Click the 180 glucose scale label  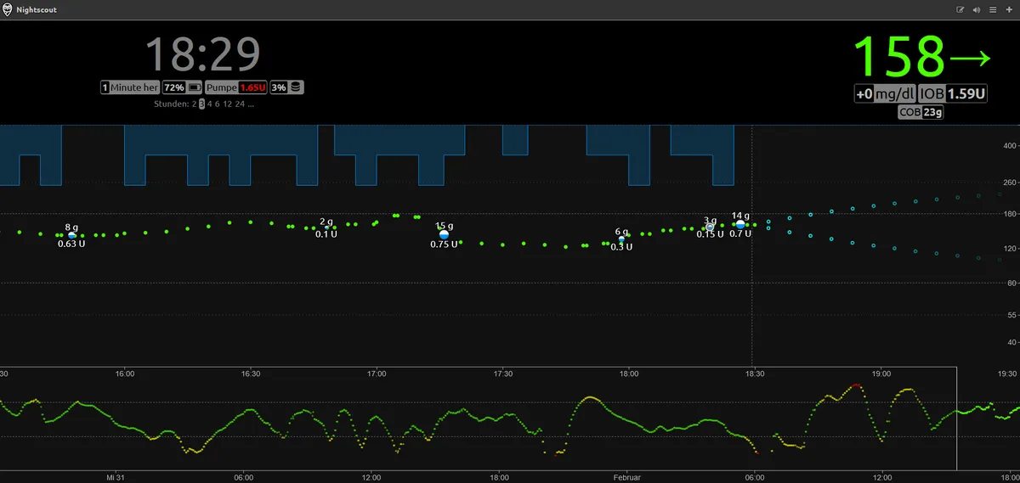coord(1010,214)
